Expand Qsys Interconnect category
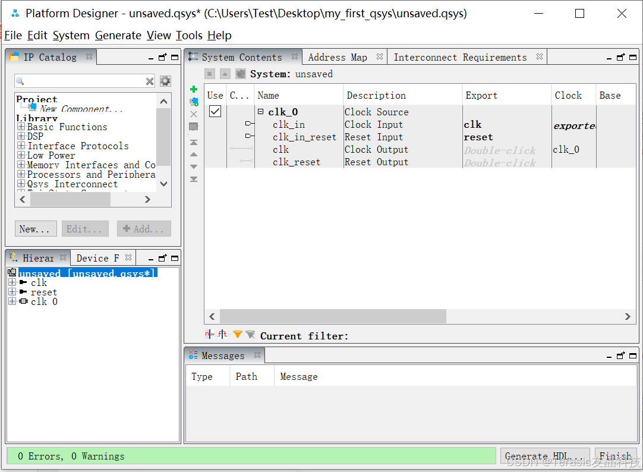Viewport: 643px width, 472px height. [21, 183]
